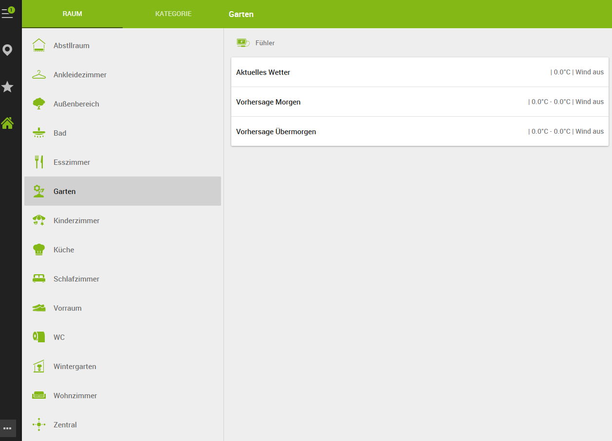Click the Wintergarten greenhouse icon
The height and width of the screenshot is (441, 612).
coord(39,366)
